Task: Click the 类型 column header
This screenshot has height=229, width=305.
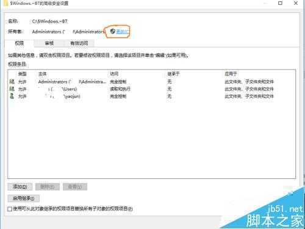Action: [23, 74]
